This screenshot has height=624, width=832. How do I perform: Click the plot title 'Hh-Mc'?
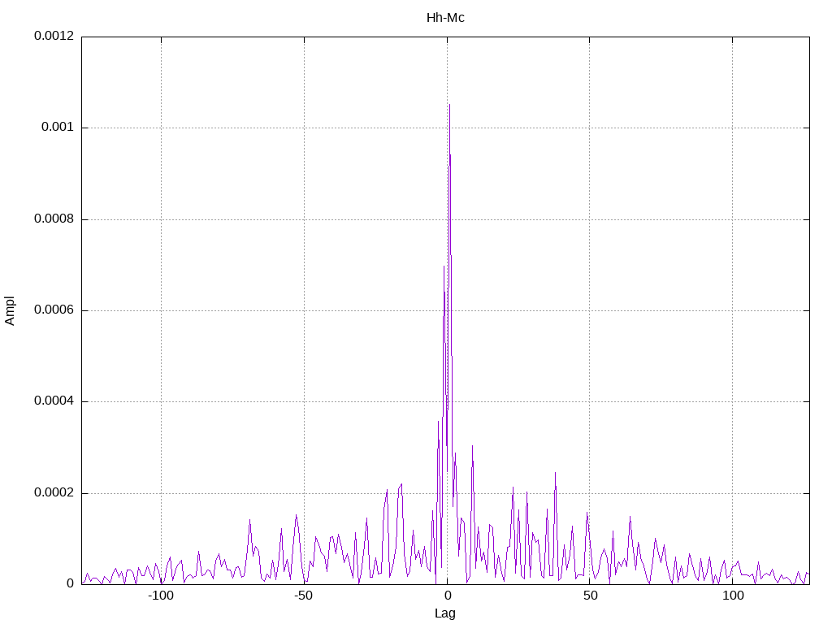(x=445, y=18)
